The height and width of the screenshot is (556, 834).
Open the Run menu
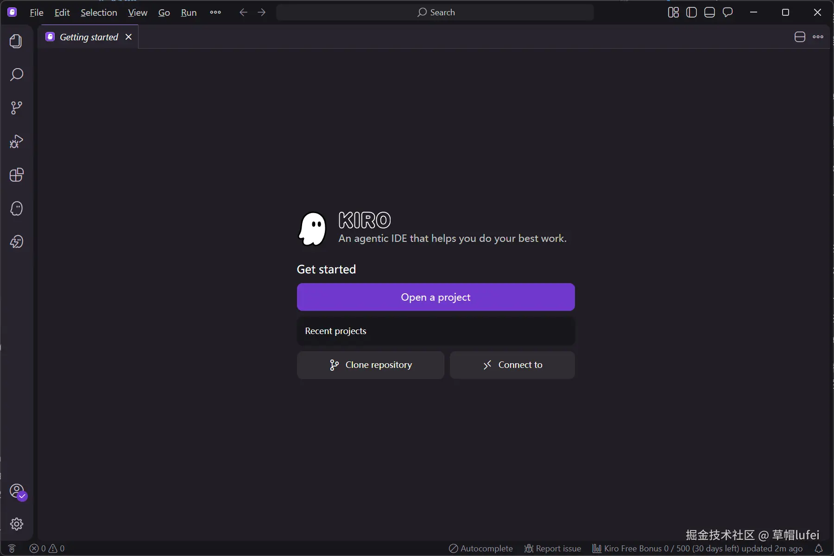coord(189,13)
